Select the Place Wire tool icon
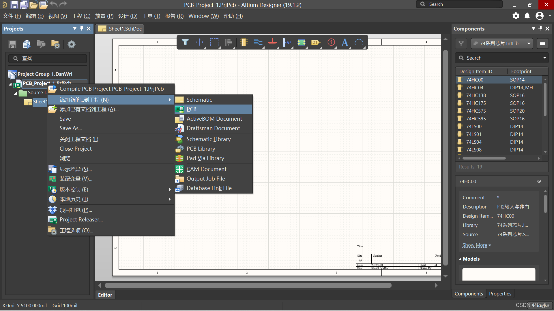The image size is (554, 311). pos(258,43)
